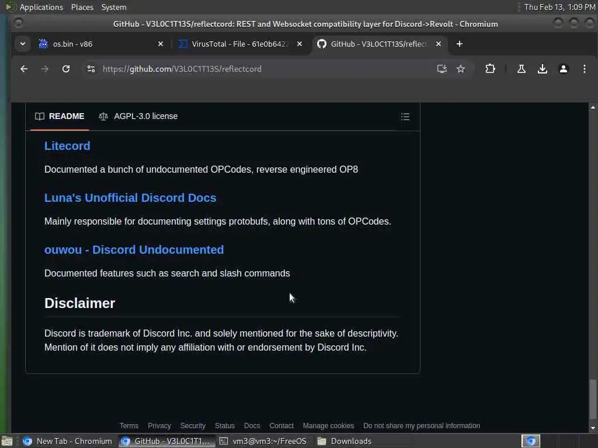This screenshot has height=448, width=598.
Task: Open the Privacy footer link
Action: pyautogui.click(x=159, y=425)
